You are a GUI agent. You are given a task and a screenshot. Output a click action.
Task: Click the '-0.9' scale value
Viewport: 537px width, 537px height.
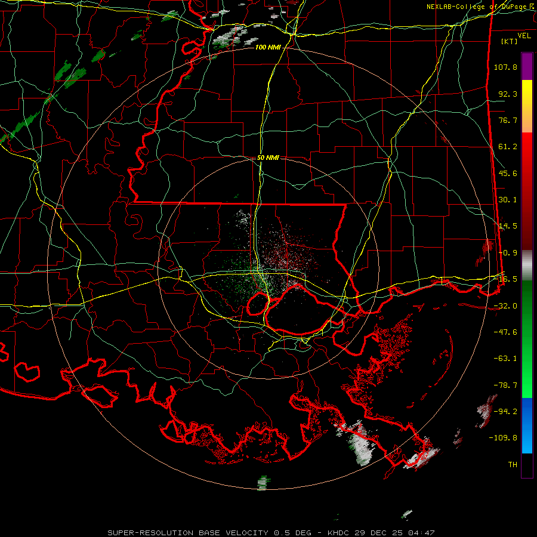tap(508, 253)
